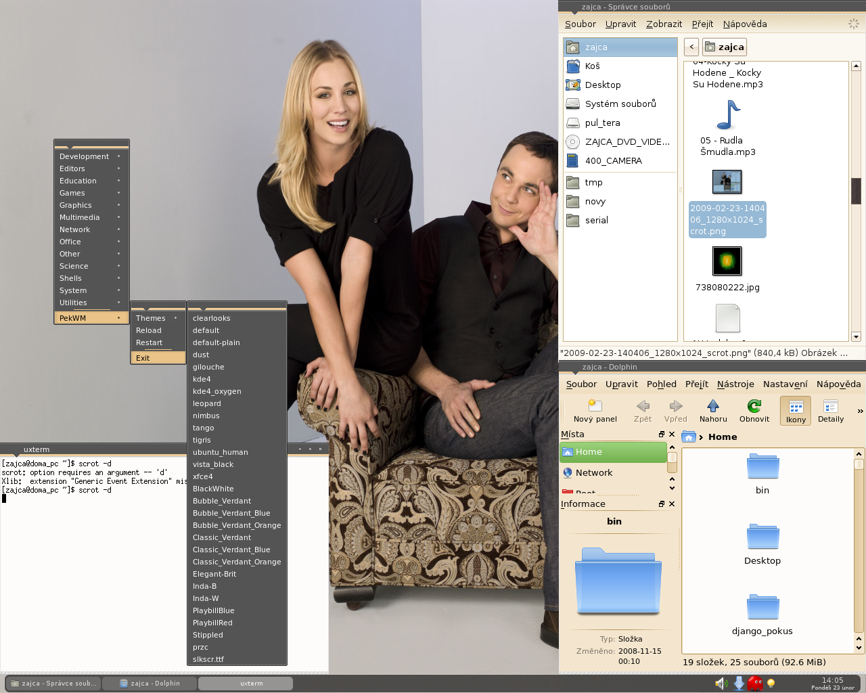The image size is (866, 693).
Task: Open the tmp folder bookmark
Action: (x=620, y=182)
